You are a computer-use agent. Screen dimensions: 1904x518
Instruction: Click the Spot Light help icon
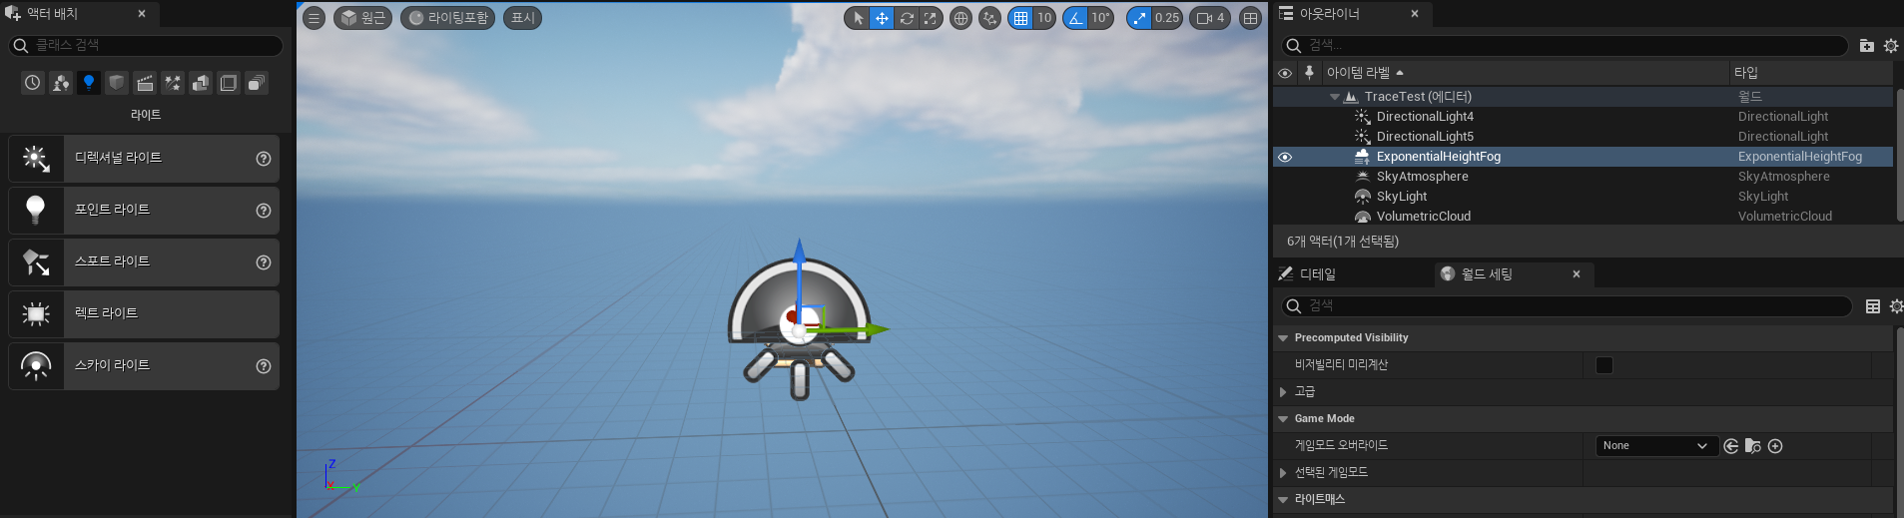tap(264, 262)
